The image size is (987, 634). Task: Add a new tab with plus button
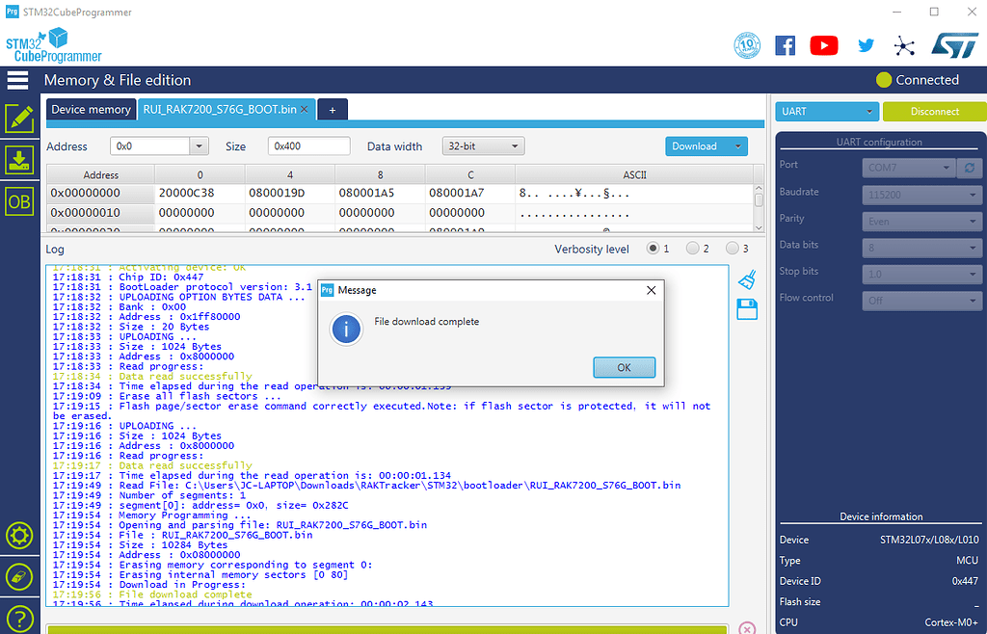[x=333, y=110]
